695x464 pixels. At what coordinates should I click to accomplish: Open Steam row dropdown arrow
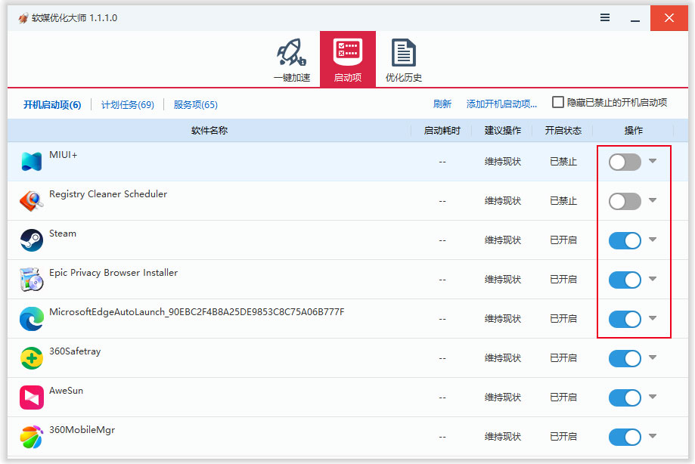click(653, 240)
